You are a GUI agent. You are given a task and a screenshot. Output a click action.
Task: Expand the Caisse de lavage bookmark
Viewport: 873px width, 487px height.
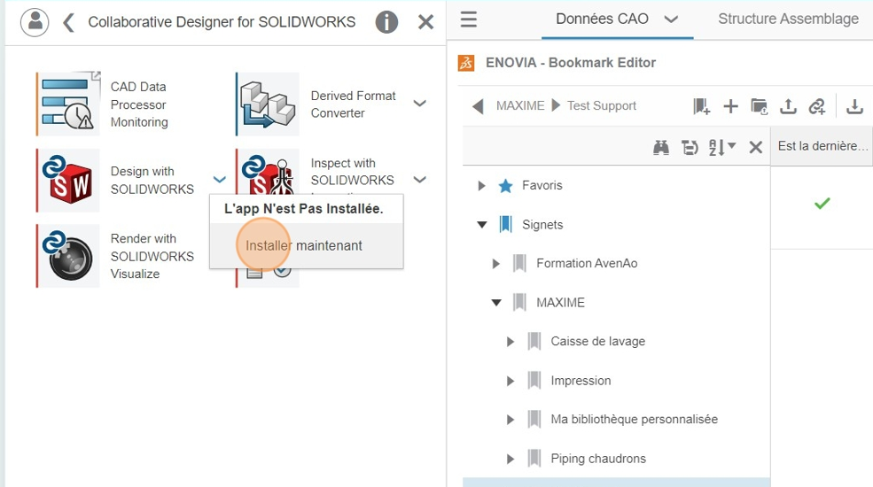[x=511, y=342]
